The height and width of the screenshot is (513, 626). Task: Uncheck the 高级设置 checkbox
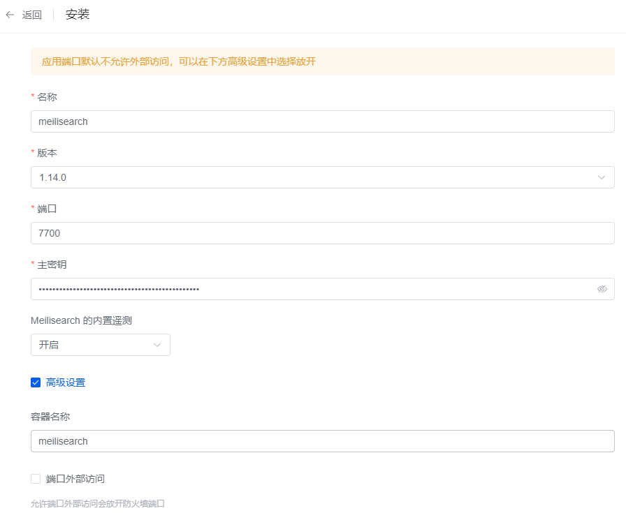click(36, 382)
